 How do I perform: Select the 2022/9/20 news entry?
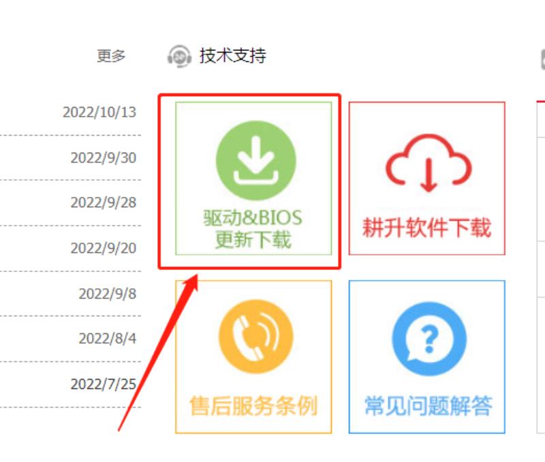point(104,248)
